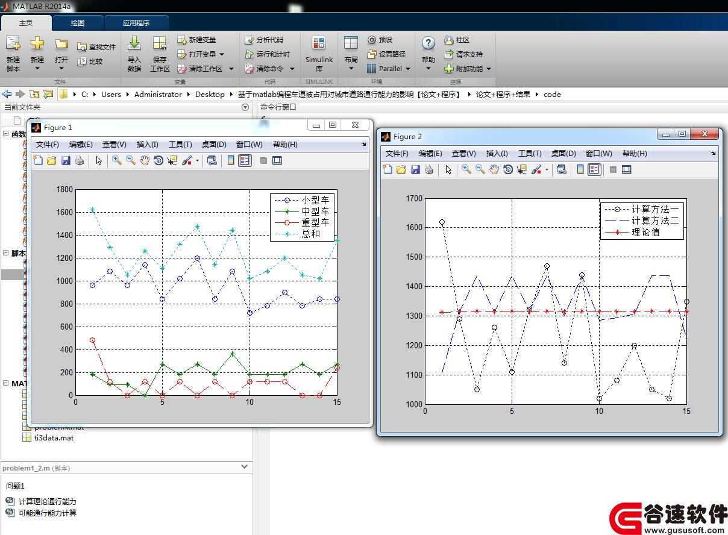This screenshot has width=728, height=535.
Task: Toggle Insert Legend in Figure 2 toolbar
Action: pos(594,170)
